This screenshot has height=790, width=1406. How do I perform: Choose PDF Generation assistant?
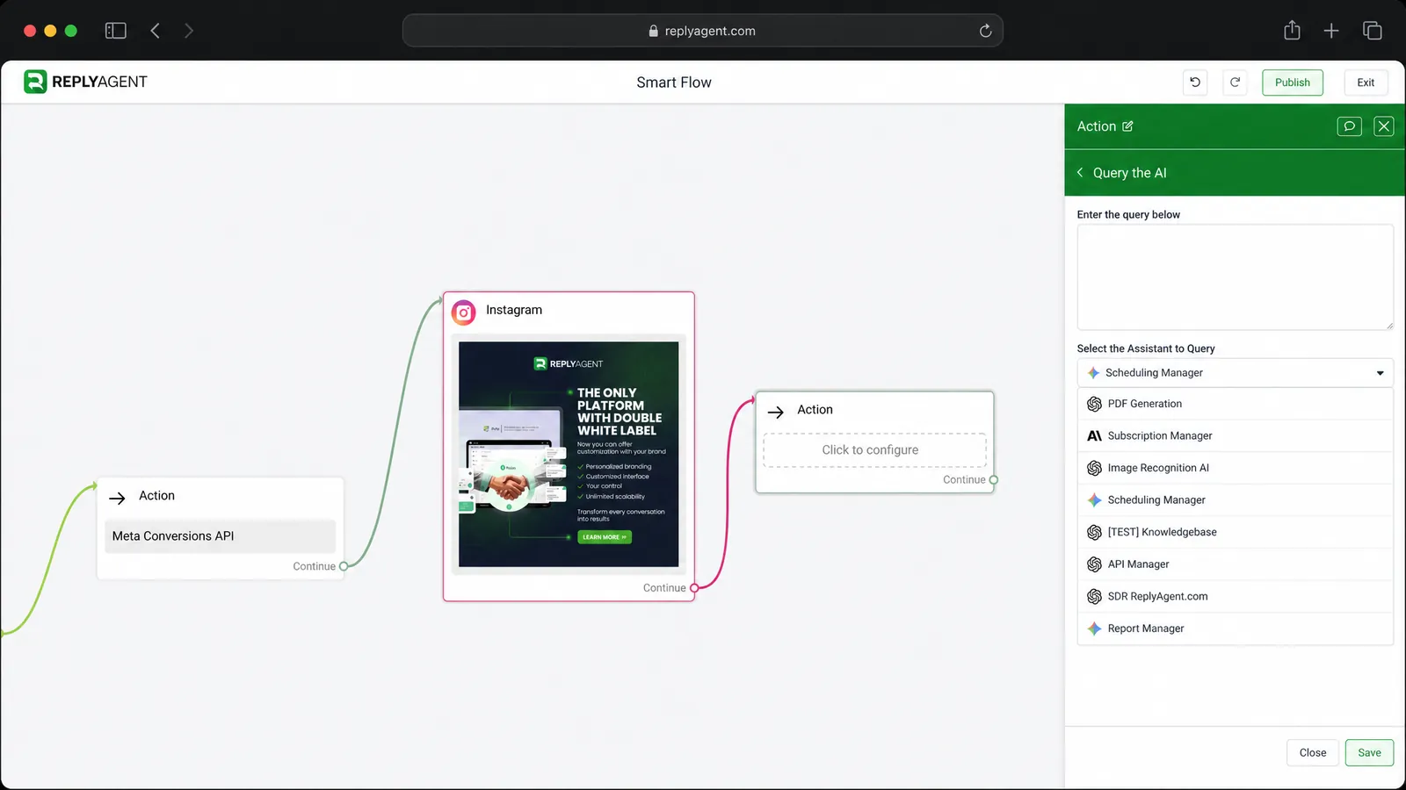click(1236, 404)
